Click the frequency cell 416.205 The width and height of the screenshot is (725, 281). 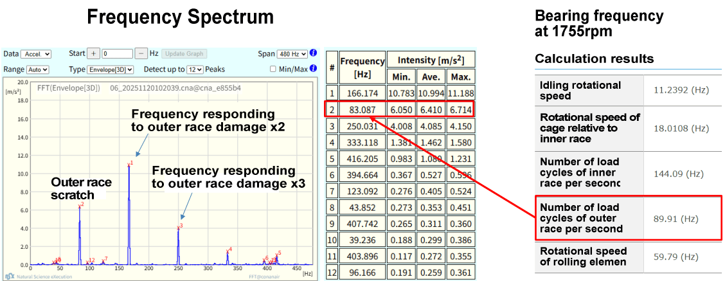coord(362,158)
